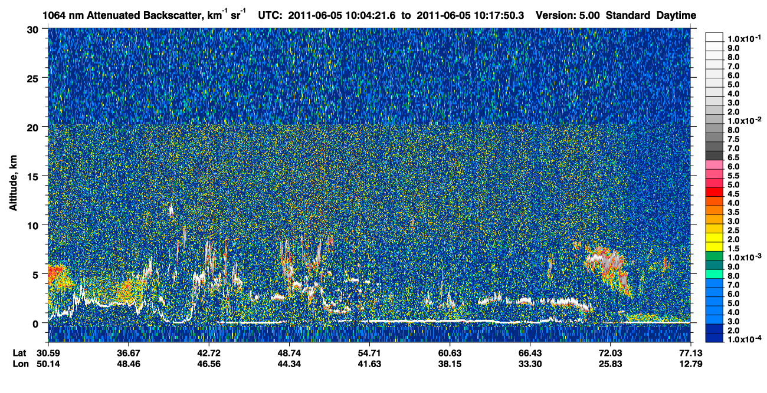Pick the darkest gray swatch in the colorbar
The height and width of the screenshot is (393, 767).
pos(714,154)
